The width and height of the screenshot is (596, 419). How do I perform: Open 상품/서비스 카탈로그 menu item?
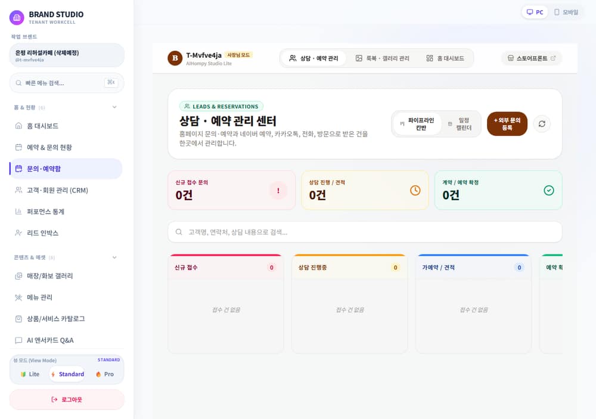(x=66, y=319)
